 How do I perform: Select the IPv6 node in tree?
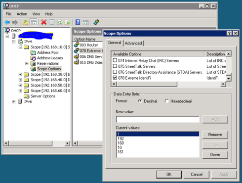tap(28, 101)
